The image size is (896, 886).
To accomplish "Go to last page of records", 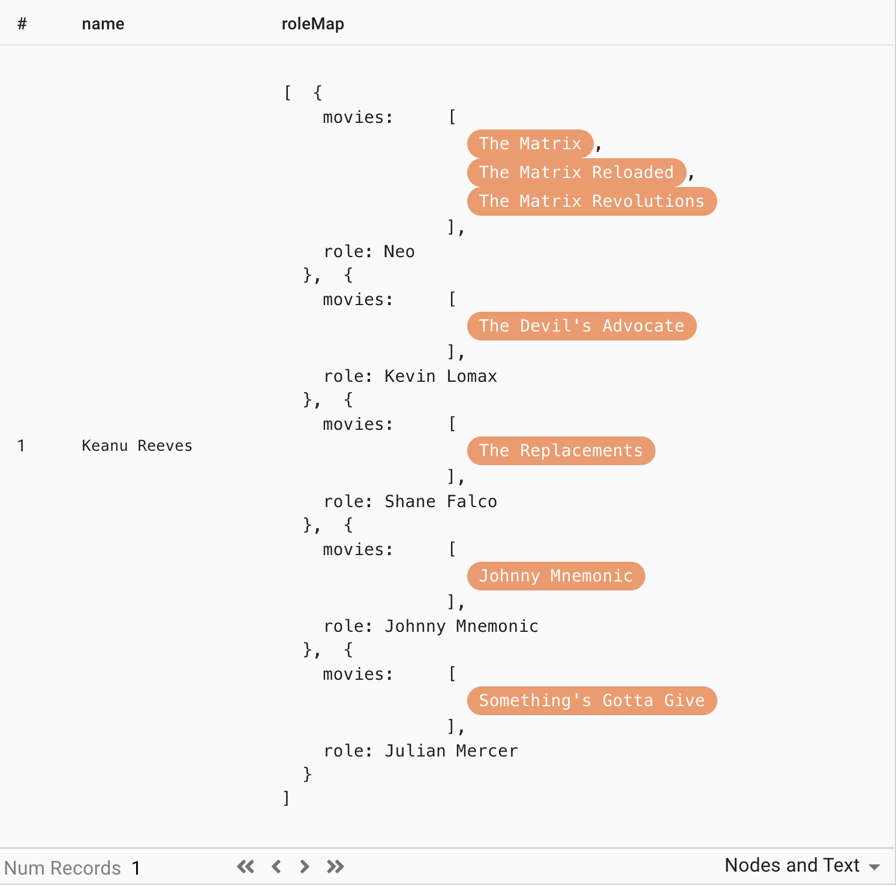I will pyautogui.click(x=335, y=866).
